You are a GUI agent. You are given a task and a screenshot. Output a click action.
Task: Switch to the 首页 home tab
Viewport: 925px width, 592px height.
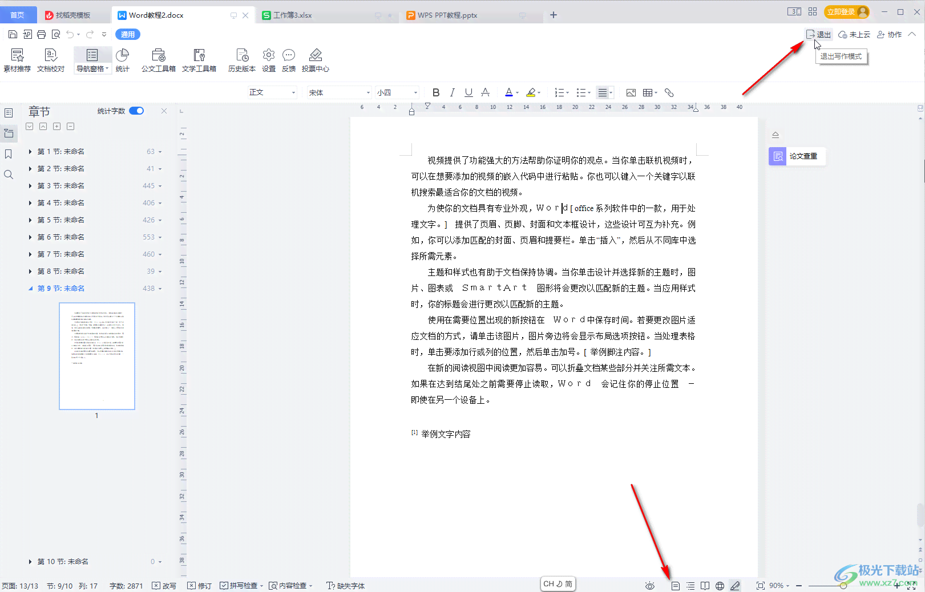(x=17, y=15)
